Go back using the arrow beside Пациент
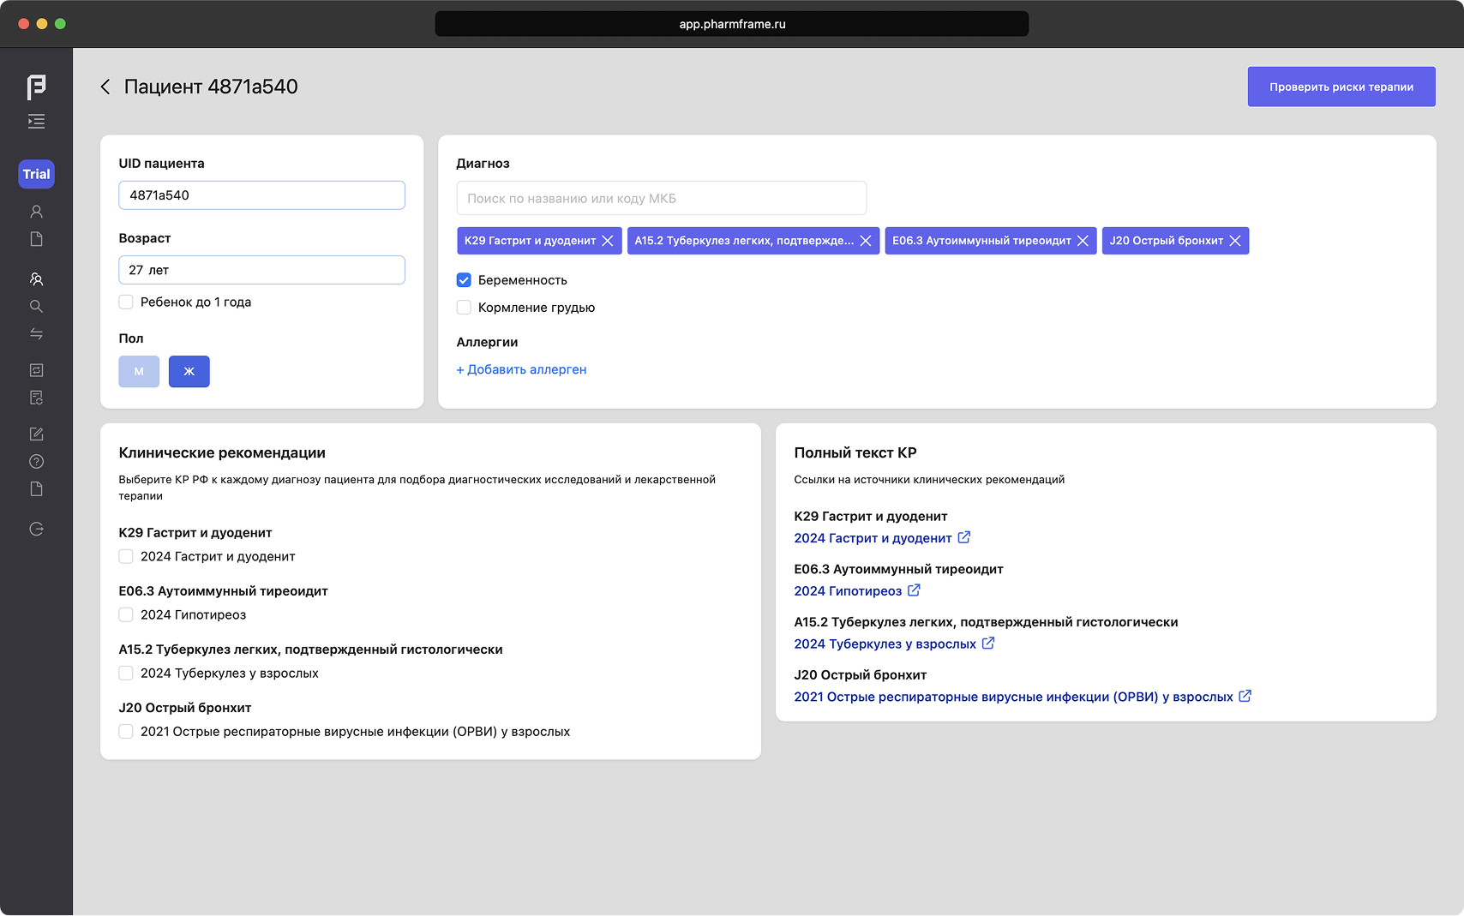 click(x=105, y=87)
